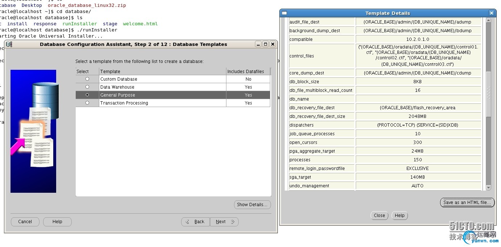Click undo_management value AUTO

418,186
